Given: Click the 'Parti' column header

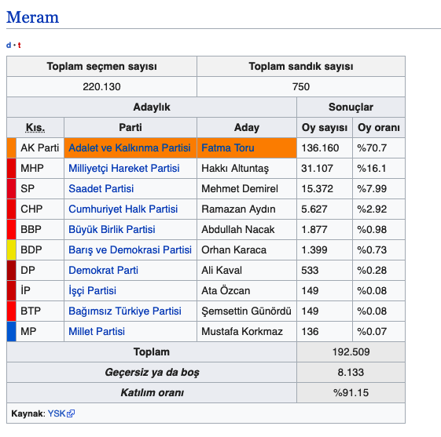Looking at the screenshot, I should click(x=130, y=127).
